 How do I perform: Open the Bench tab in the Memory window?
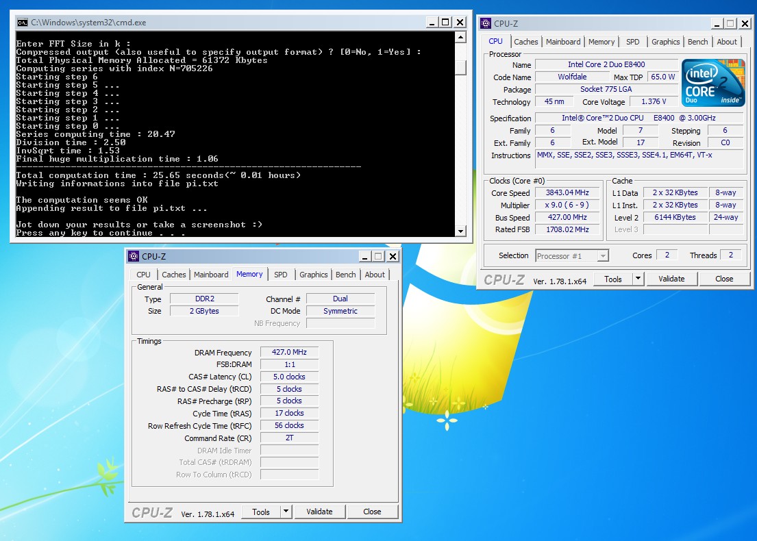coord(346,275)
